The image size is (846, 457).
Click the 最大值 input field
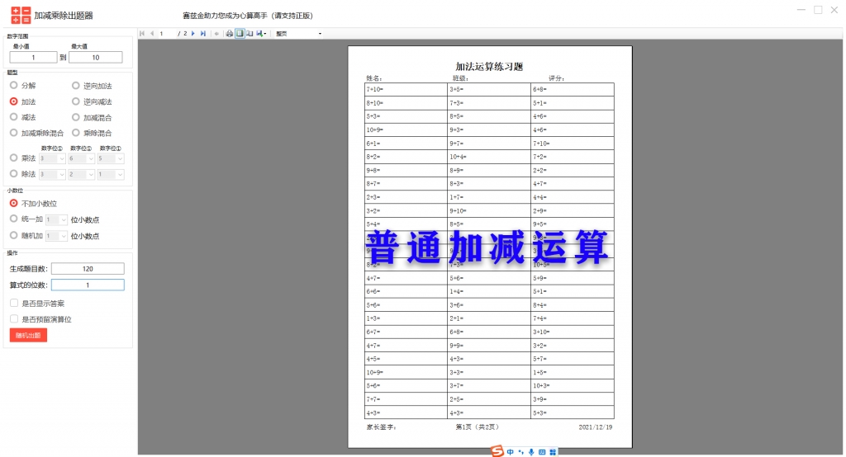(x=96, y=57)
